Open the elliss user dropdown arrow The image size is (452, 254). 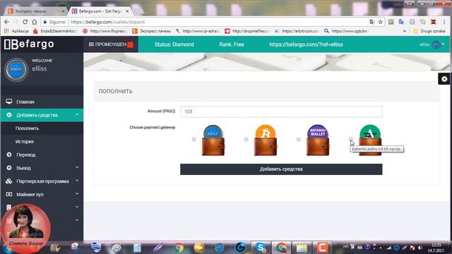pos(444,44)
